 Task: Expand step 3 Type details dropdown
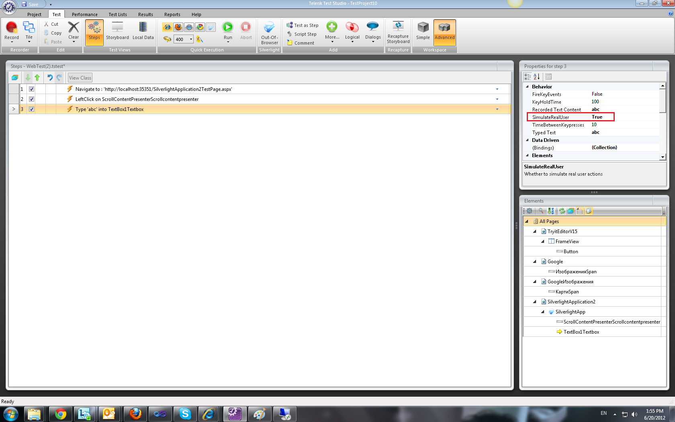[x=497, y=109]
